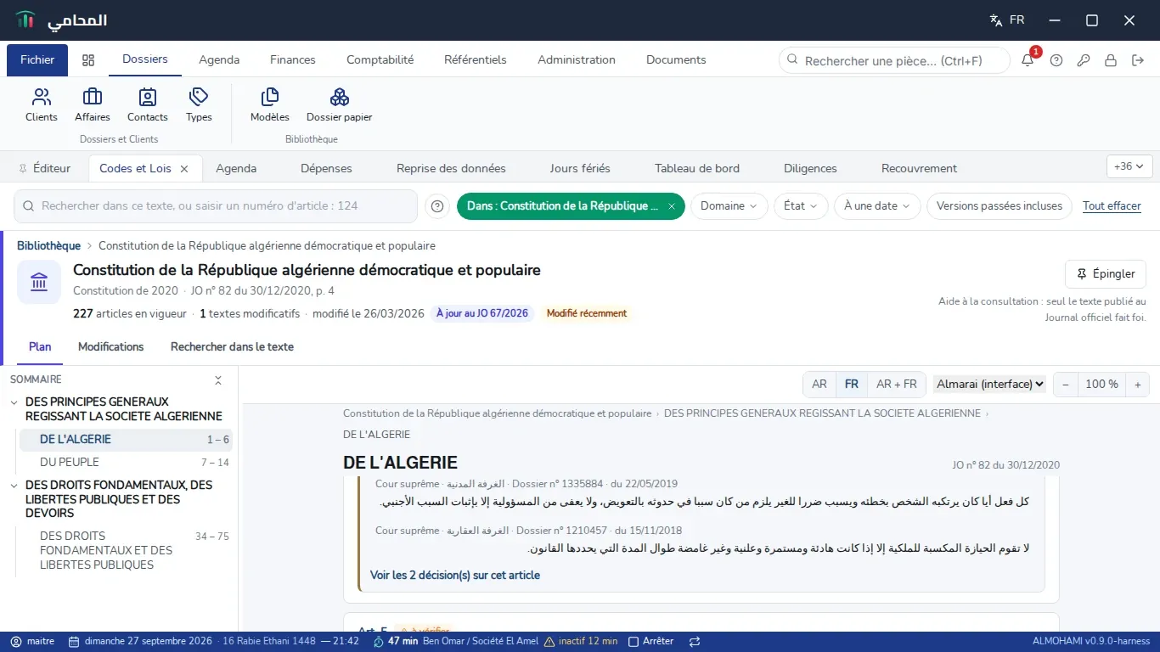The height and width of the screenshot is (652, 1160).
Task: Click the Constitution building icon
Action: point(39,282)
